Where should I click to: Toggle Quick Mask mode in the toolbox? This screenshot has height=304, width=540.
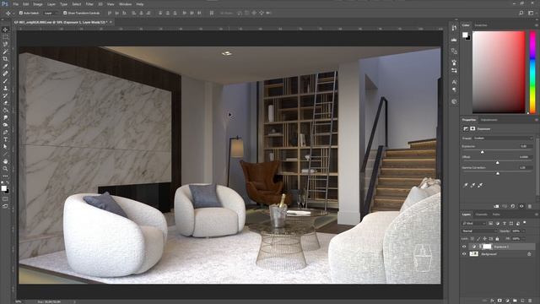(5, 199)
